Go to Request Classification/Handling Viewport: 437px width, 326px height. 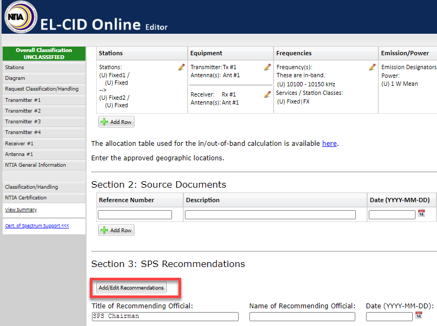click(x=44, y=89)
